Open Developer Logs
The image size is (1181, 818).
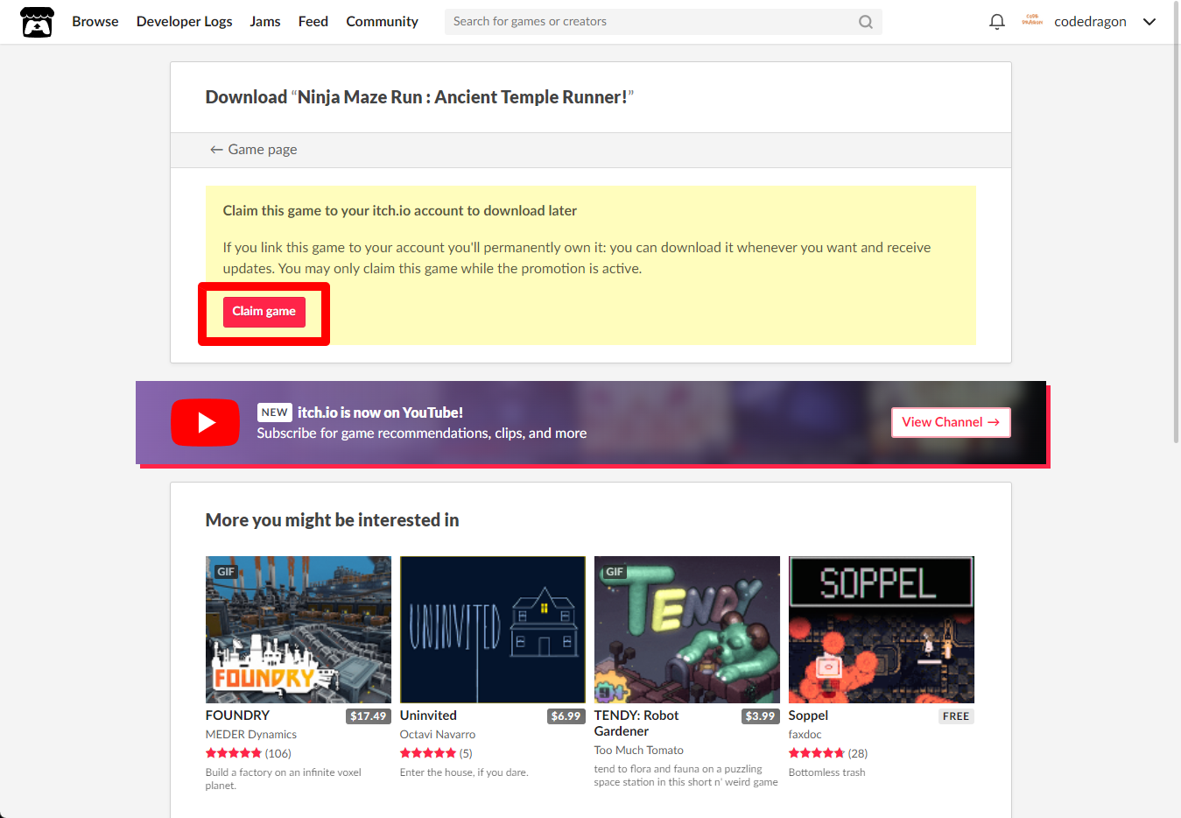184,22
